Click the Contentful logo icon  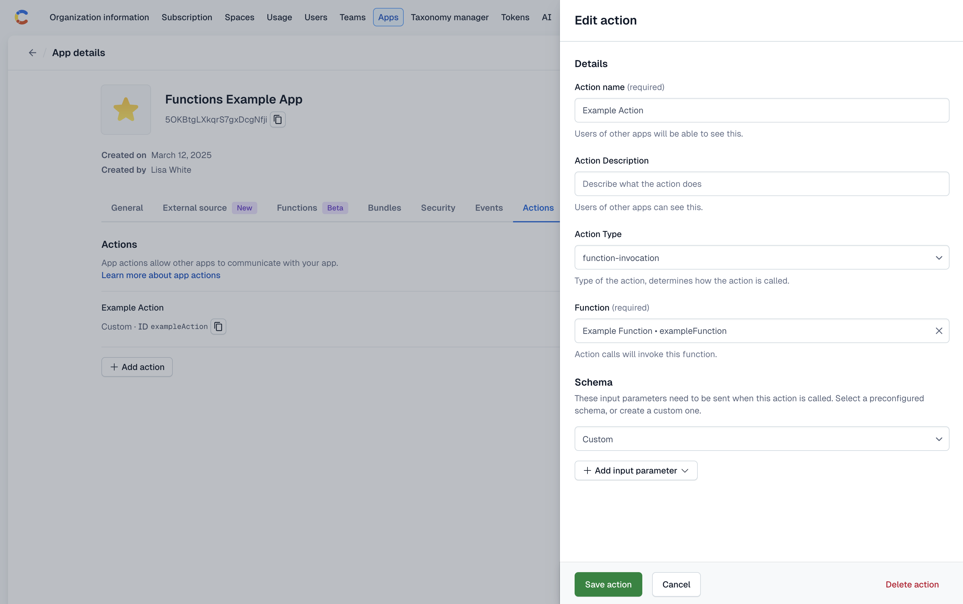click(x=21, y=17)
